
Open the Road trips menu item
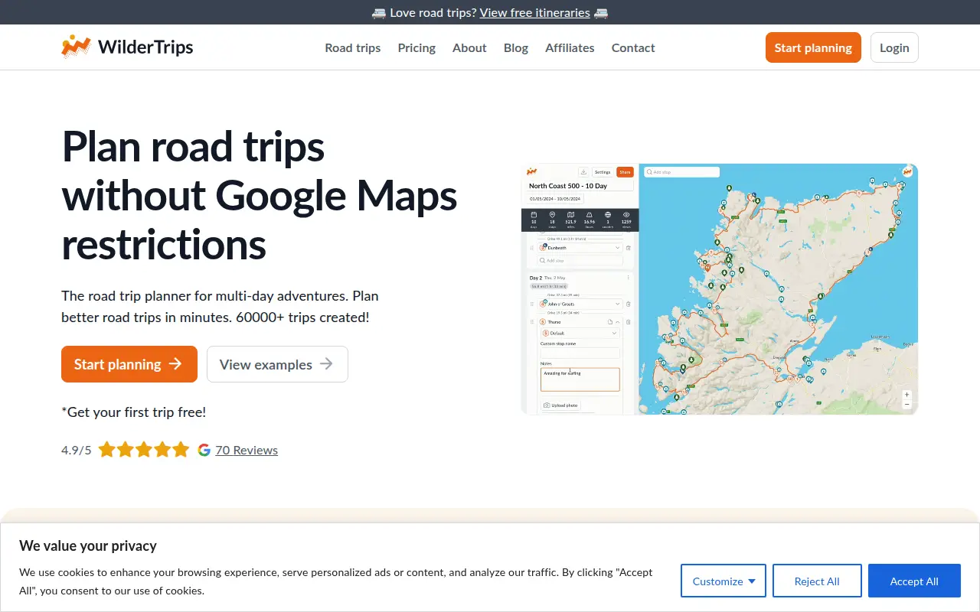click(353, 47)
